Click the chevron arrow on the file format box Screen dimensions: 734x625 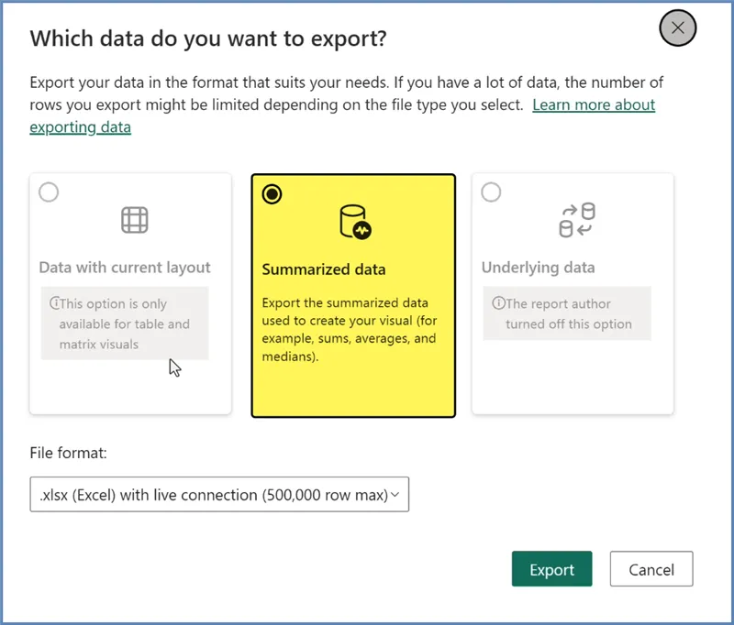395,495
